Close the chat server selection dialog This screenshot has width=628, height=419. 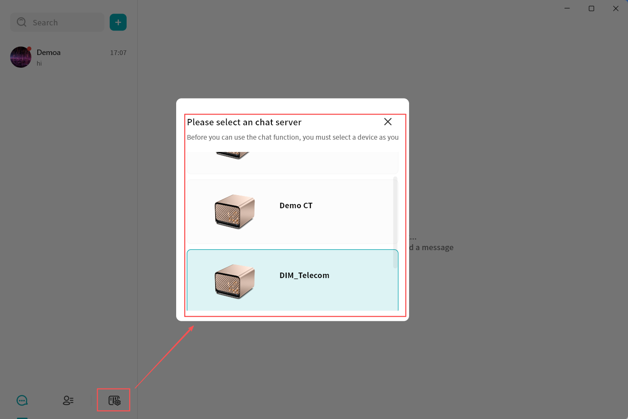click(387, 122)
